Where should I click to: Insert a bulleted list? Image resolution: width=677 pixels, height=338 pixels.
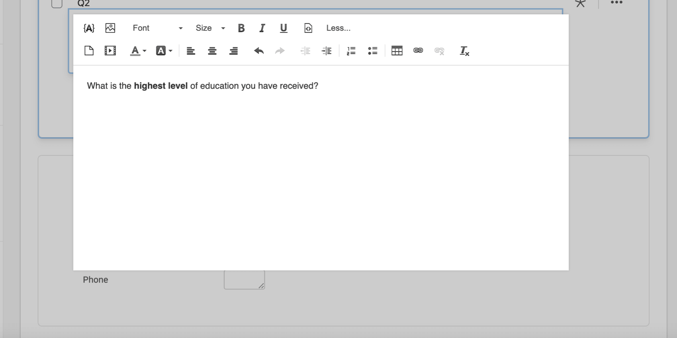click(x=372, y=51)
